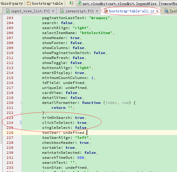Image resolution: width=177 pixels, height=172 pixels.
Task: Click on 'maintainSelected' property
Action: click(x=61, y=153)
